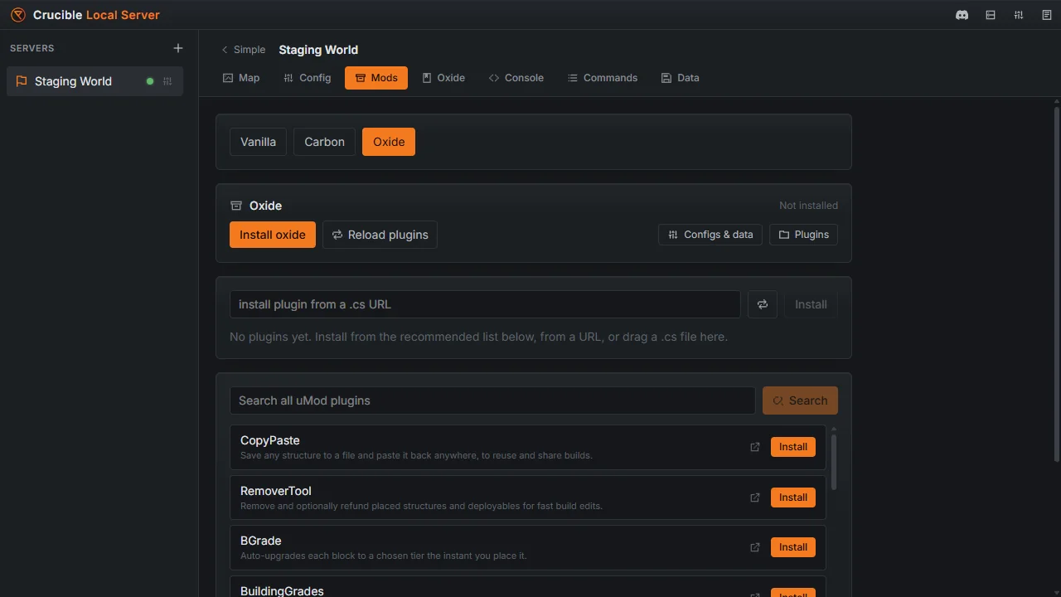Open Configs & data
This screenshot has height=597, width=1061.
click(710, 235)
